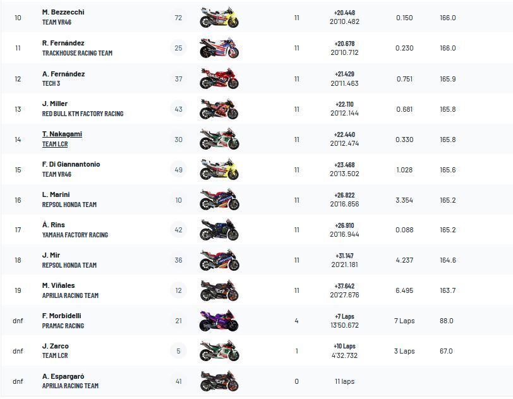This screenshot has height=399, width=513.
Task: Click rider name F. Di Giannantonio
Action: point(71,164)
